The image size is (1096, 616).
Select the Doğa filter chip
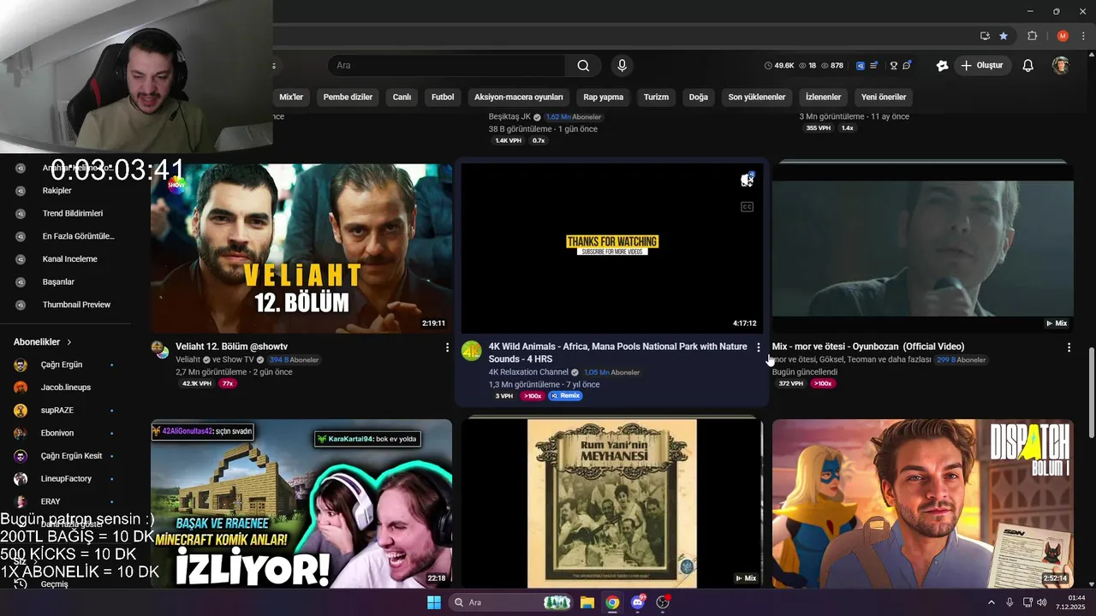699,97
